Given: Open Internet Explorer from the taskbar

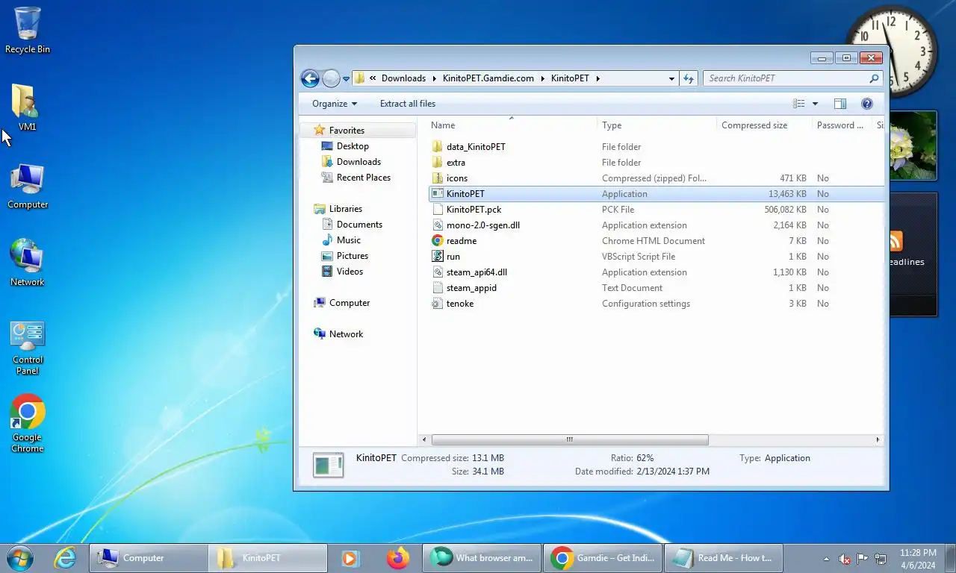Looking at the screenshot, I should point(66,558).
